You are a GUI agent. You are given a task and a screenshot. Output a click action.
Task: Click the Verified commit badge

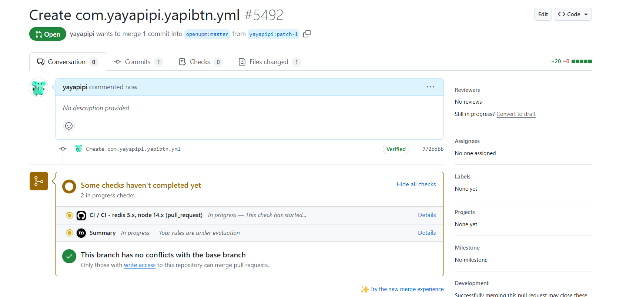pyautogui.click(x=396, y=149)
